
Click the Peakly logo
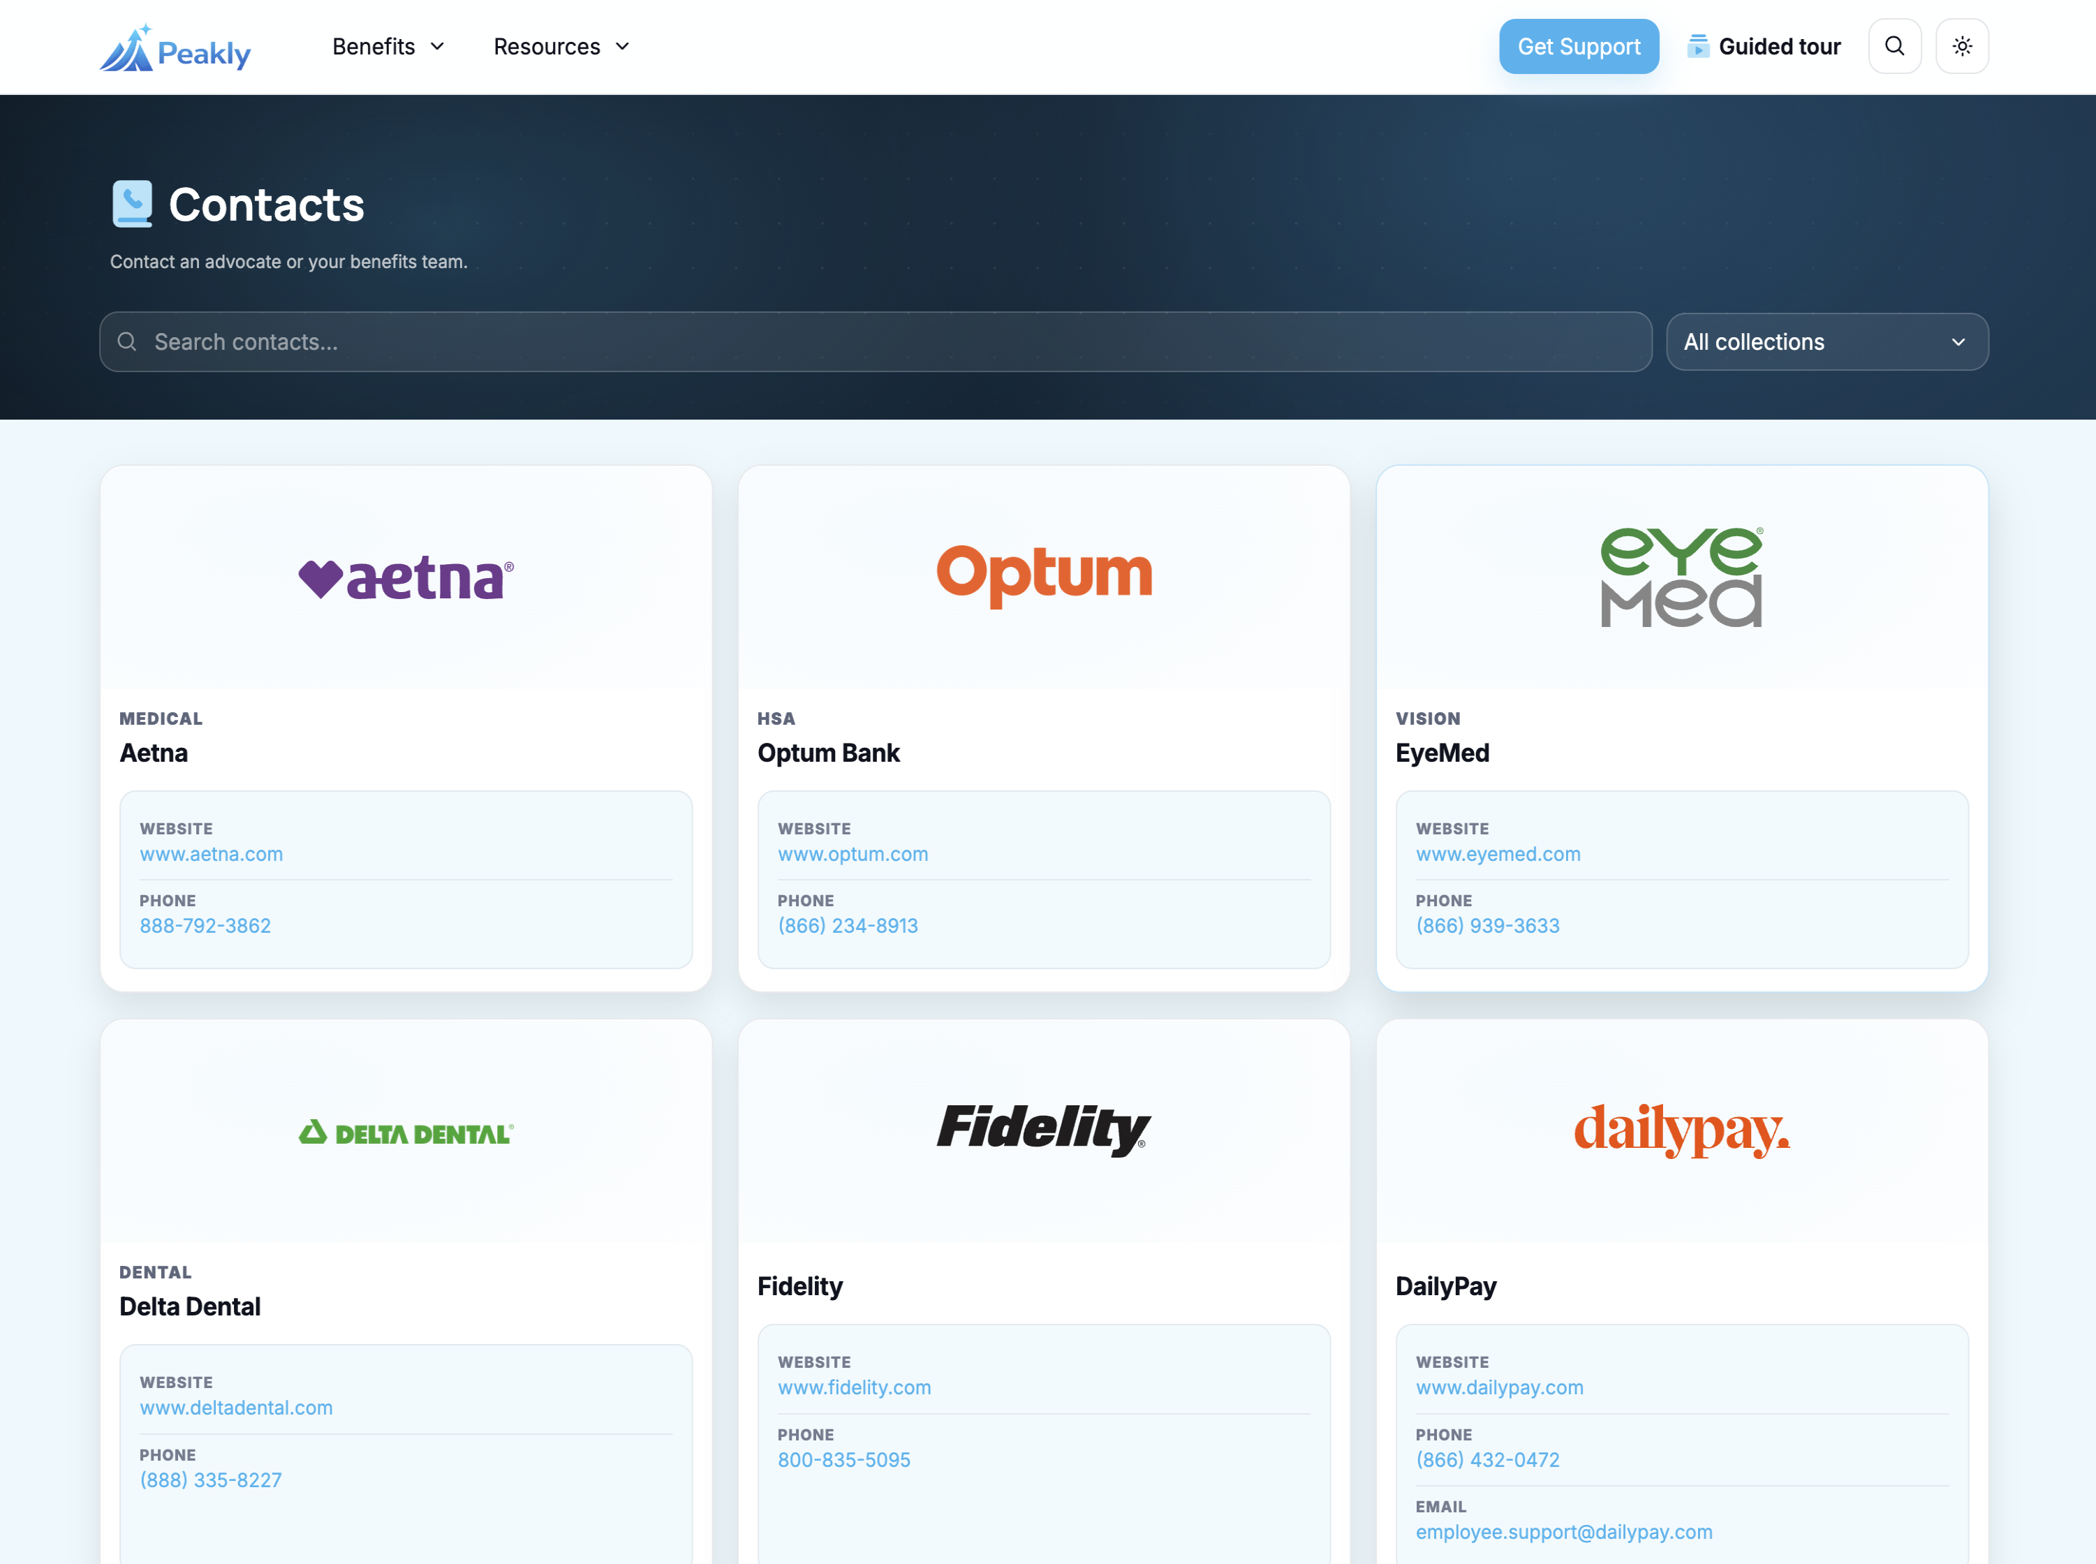[x=175, y=47]
